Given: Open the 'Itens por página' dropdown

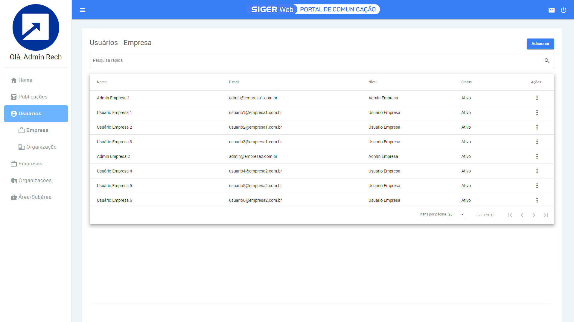Looking at the screenshot, I should [x=456, y=214].
